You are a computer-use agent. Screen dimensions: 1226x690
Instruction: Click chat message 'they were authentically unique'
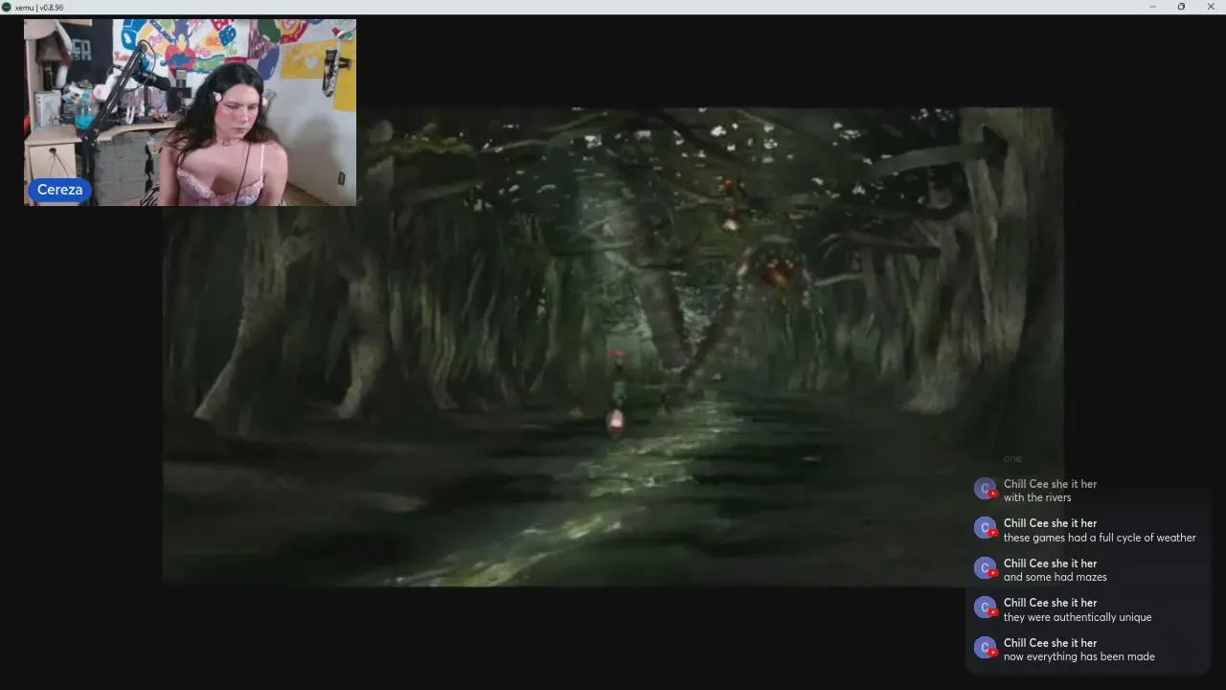pos(1078,617)
